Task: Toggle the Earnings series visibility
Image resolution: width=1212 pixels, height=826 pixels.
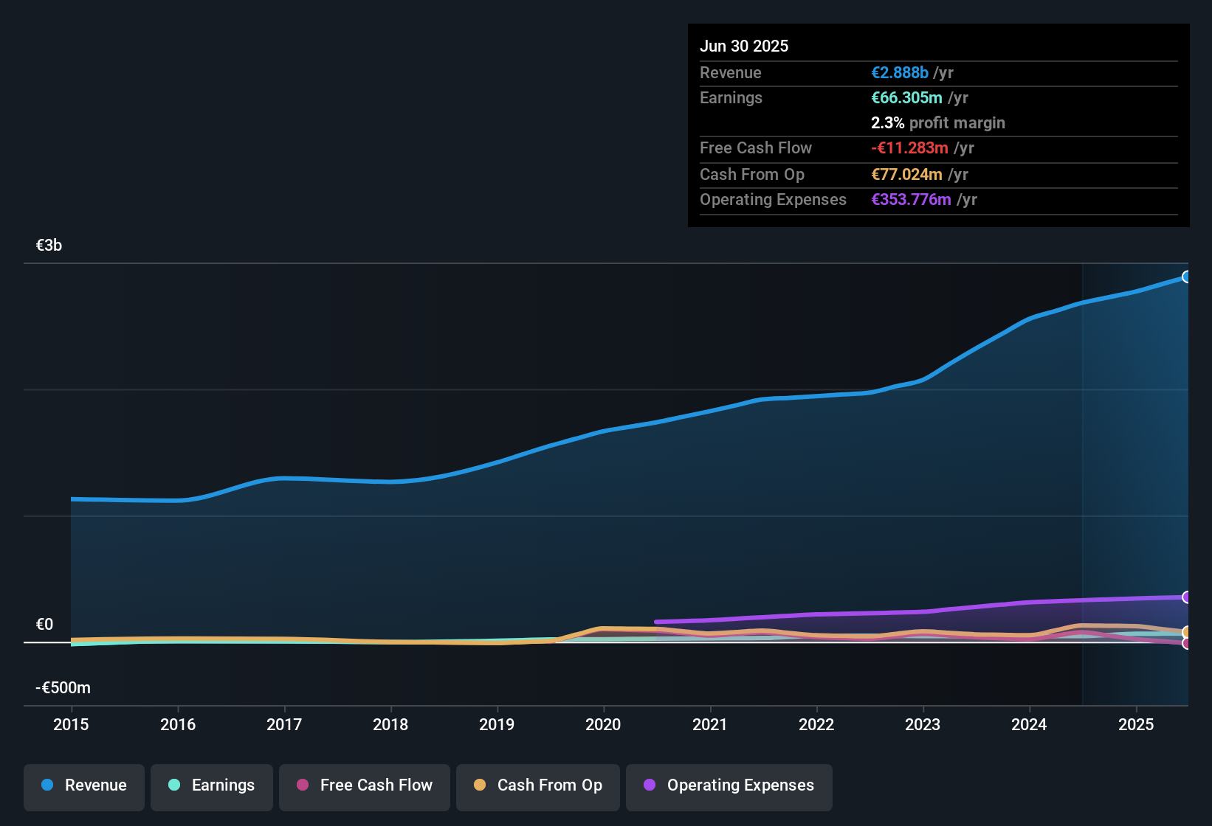Action: pos(211,787)
